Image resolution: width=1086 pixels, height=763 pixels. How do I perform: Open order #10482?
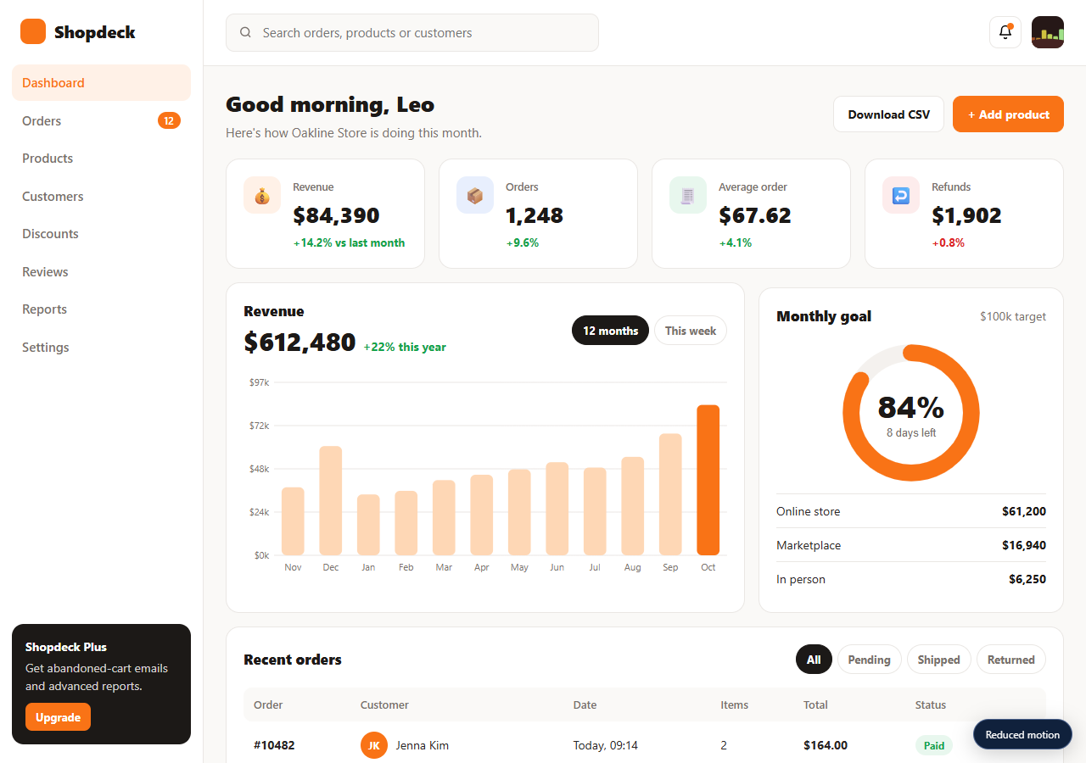[x=274, y=745]
